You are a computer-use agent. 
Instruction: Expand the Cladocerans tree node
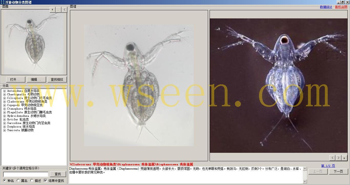4,102
